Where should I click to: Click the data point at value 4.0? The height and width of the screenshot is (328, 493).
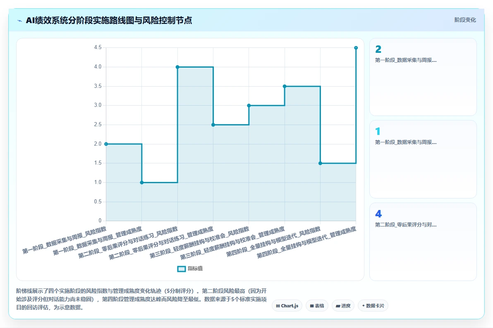[x=178, y=67]
